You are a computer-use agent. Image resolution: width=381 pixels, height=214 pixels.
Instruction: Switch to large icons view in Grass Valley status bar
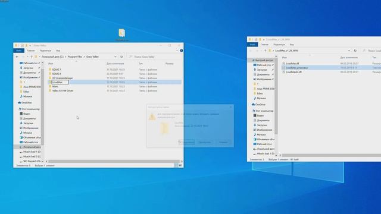click(x=180, y=165)
